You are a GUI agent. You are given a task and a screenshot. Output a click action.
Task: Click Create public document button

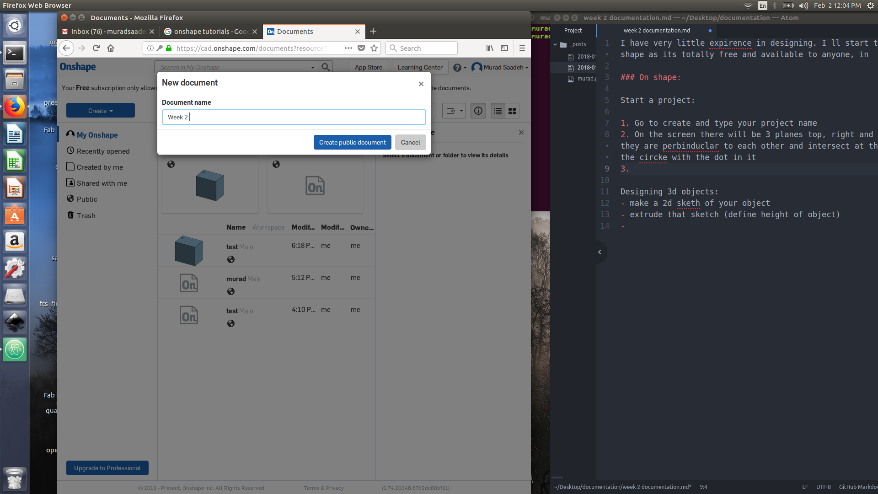[352, 142]
